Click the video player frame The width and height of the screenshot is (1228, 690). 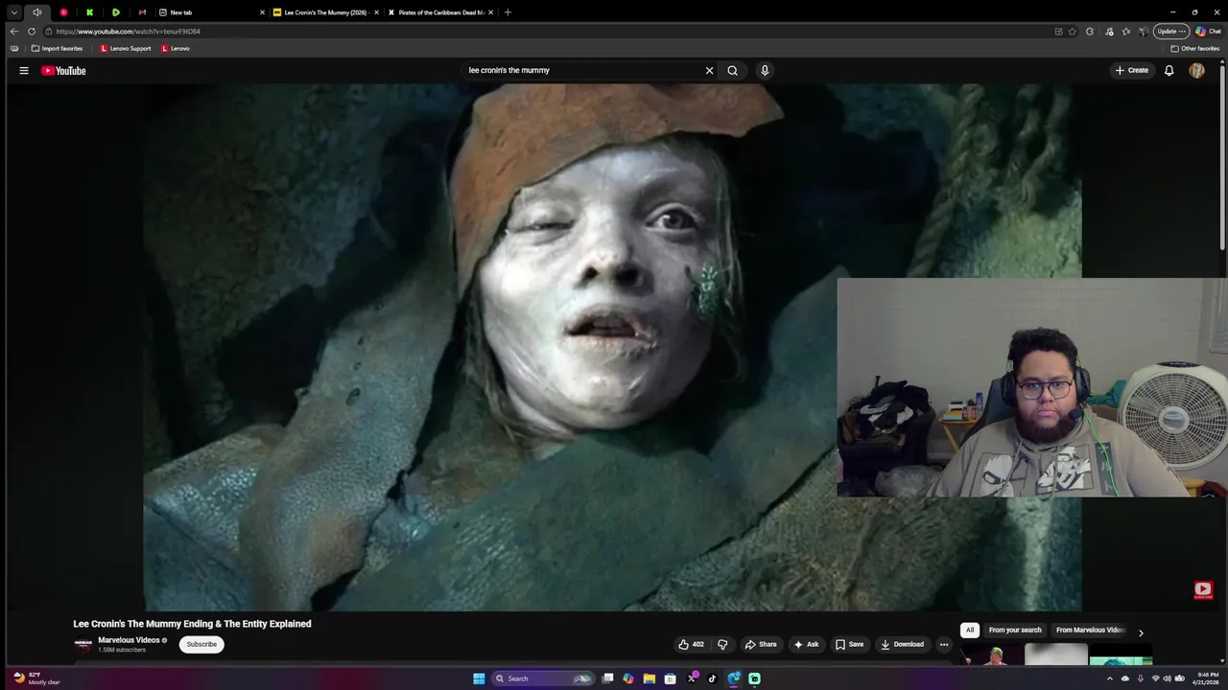point(613,347)
